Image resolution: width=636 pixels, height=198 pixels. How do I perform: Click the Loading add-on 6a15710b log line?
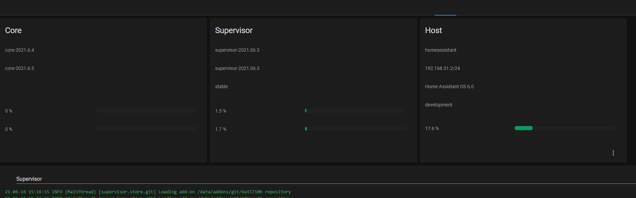click(x=148, y=192)
